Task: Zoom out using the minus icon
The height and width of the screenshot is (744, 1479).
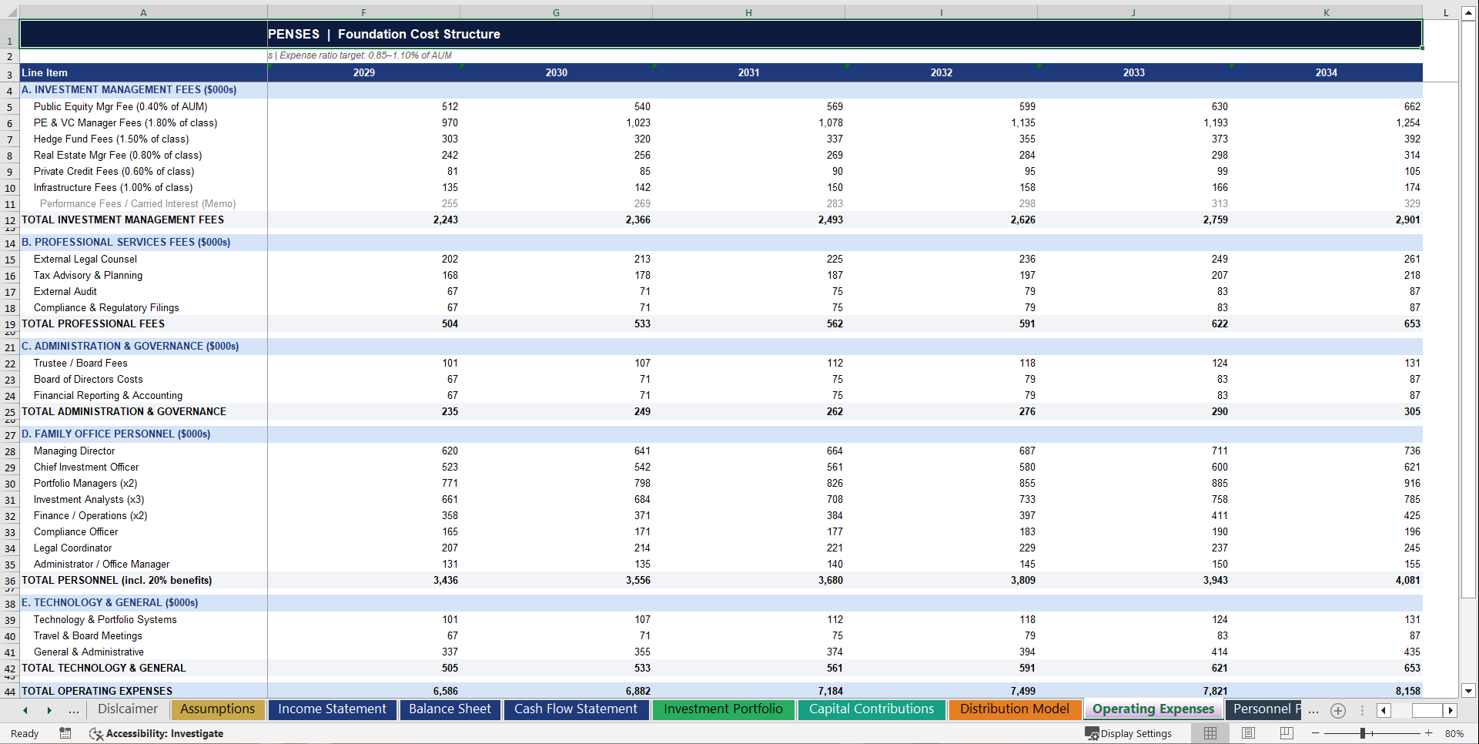Action: [1315, 732]
